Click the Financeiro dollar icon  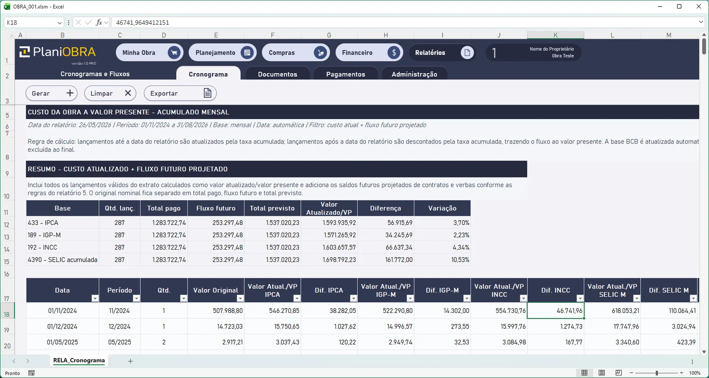[393, 53]
